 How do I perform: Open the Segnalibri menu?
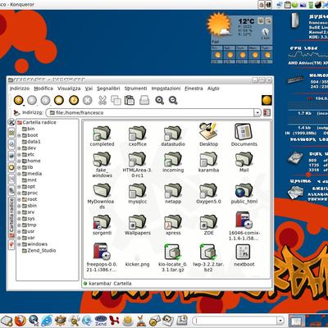[x=108, y=89]
